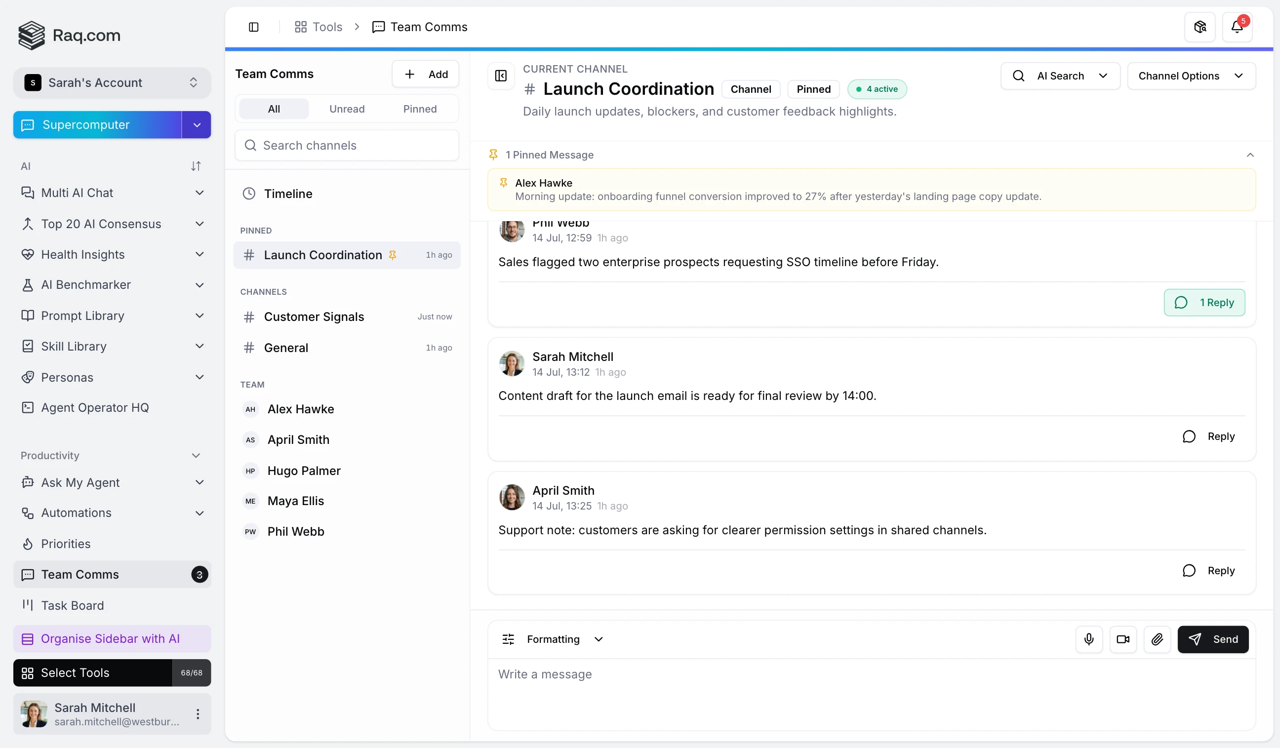Image resolution: width=1280 pixels, height=748 pixels.
Task: Open the General channel
Action: click(x=347, y=348)
